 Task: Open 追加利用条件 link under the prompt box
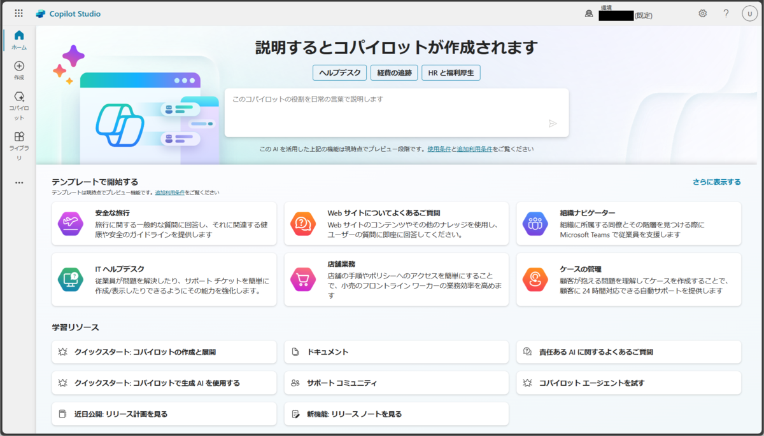point(474,149)
